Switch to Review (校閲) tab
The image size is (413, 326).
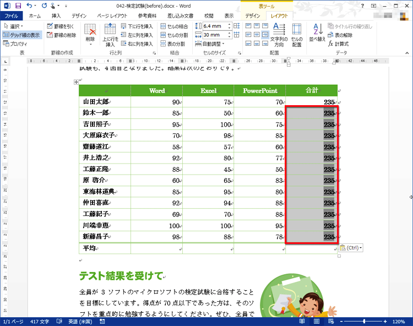209,16
